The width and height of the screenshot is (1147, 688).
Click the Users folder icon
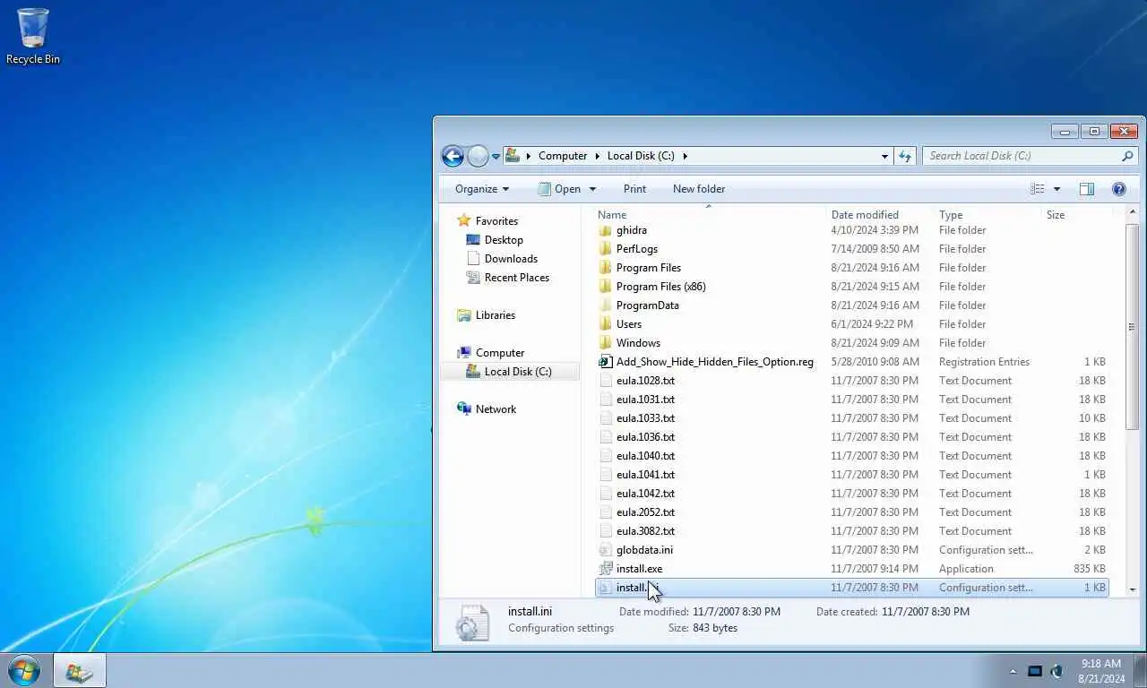pyautogui.click(x=605, y=324)
